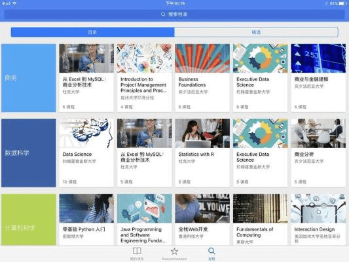Open the 数据科学 category tile
Screen dimensions: 349x262
(29, 153)
